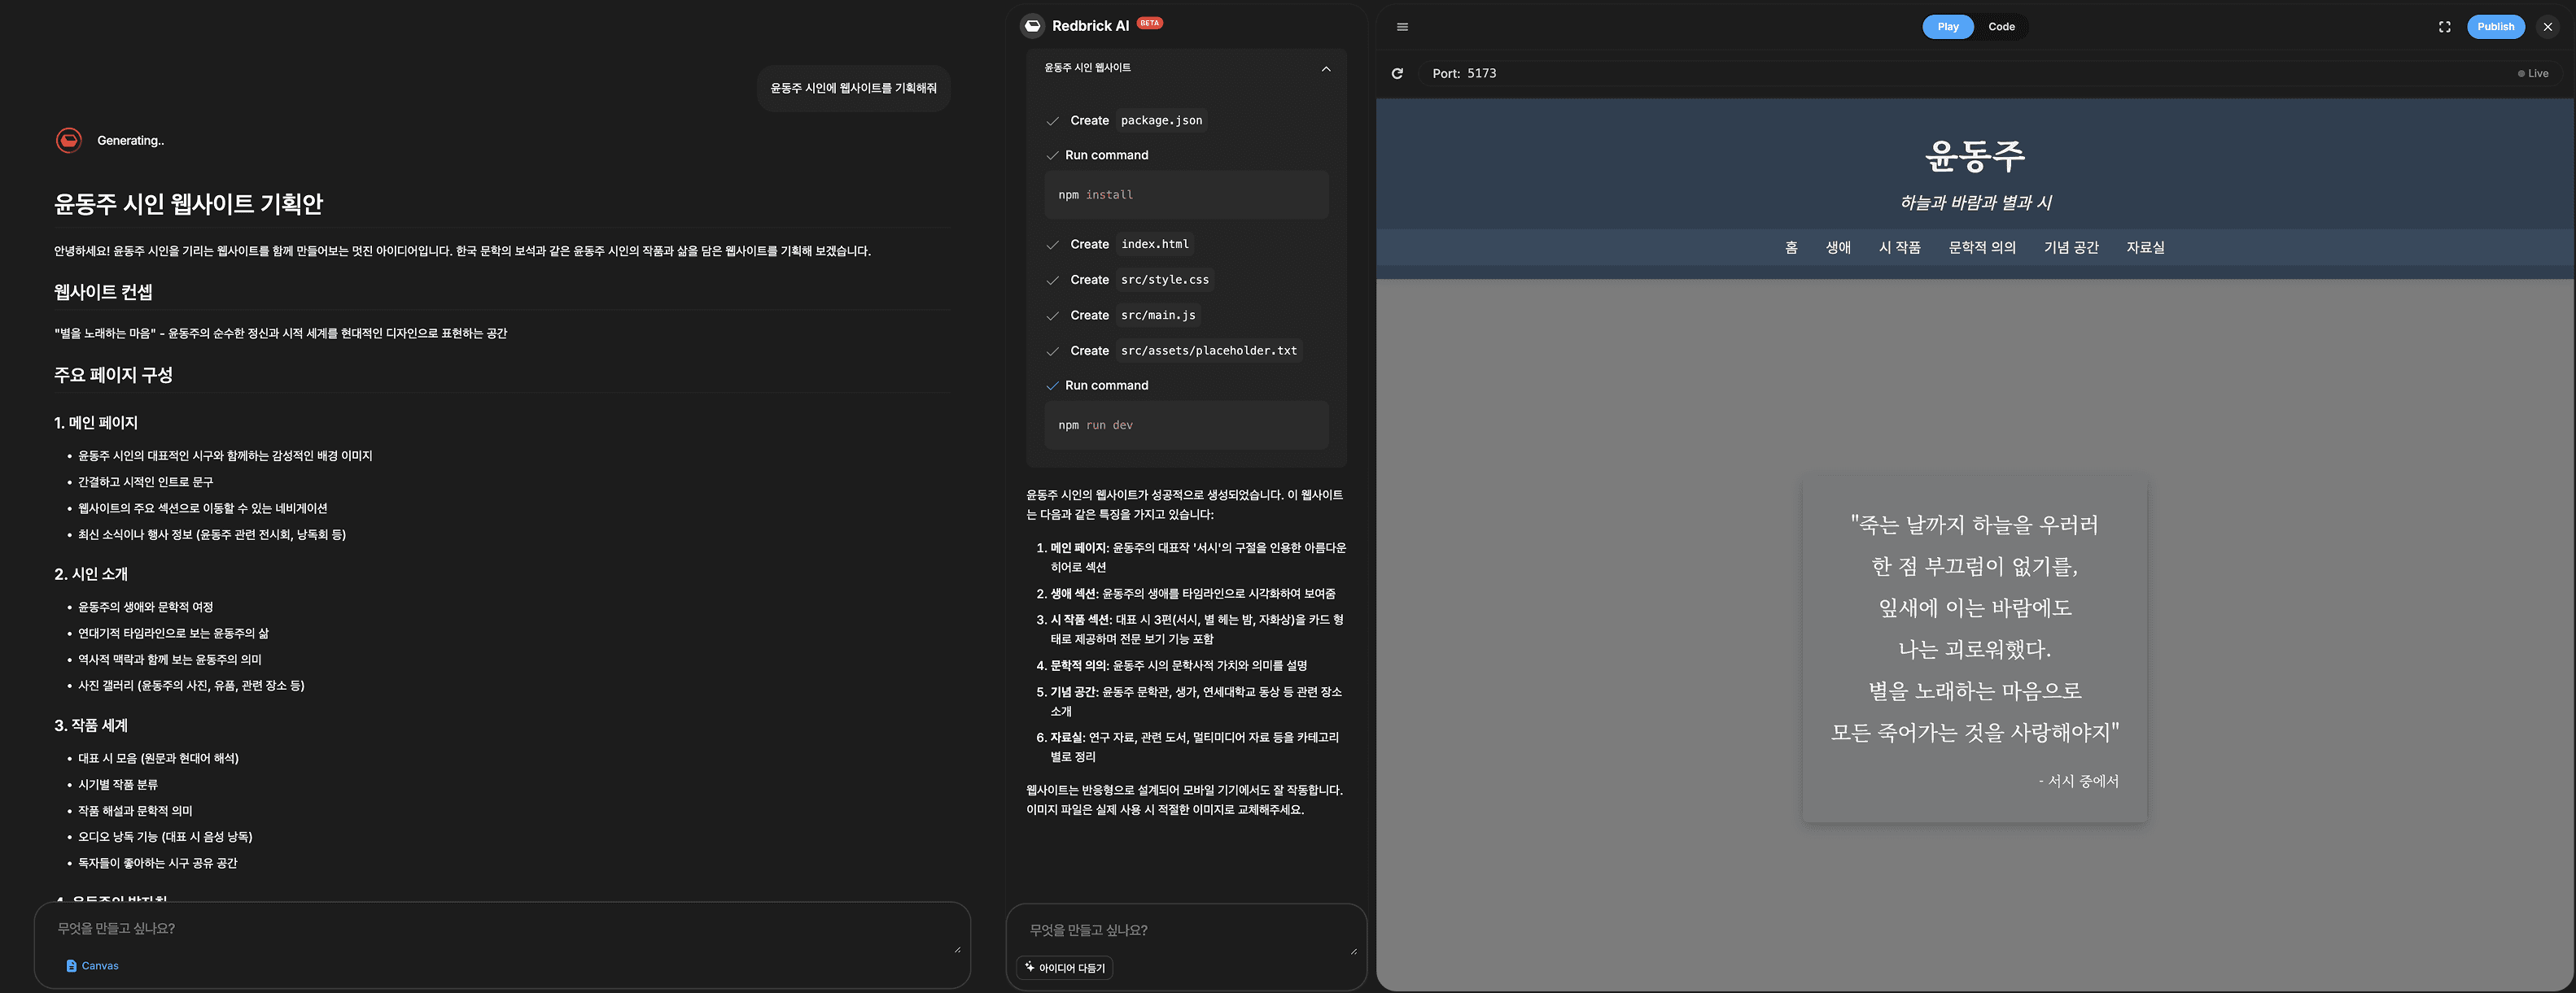The image size is (2576, 993).
Task: Click the Live status indicator dot
Action: point(2521,73)
